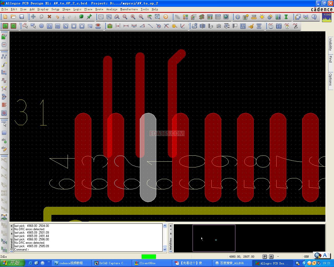Click the text edit pencil icon in left toolbar
The width and height of the screenshot is (334, 267).
point(4,149)
